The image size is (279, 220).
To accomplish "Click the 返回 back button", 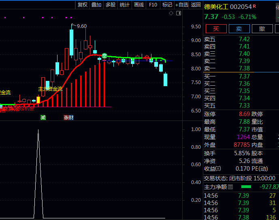I will point(196,5).
